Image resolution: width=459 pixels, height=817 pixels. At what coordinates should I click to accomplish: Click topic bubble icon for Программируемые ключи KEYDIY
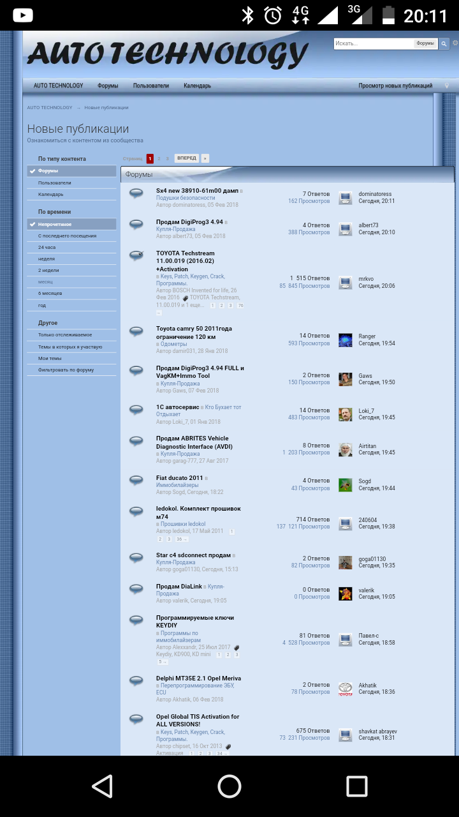pos(136,620)
